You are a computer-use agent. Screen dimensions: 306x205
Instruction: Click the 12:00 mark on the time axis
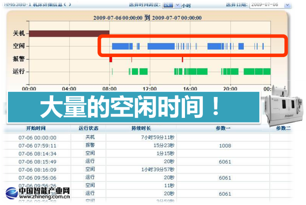click(150, 89)
